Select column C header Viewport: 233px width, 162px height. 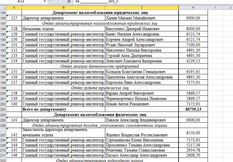coord(141,7)
